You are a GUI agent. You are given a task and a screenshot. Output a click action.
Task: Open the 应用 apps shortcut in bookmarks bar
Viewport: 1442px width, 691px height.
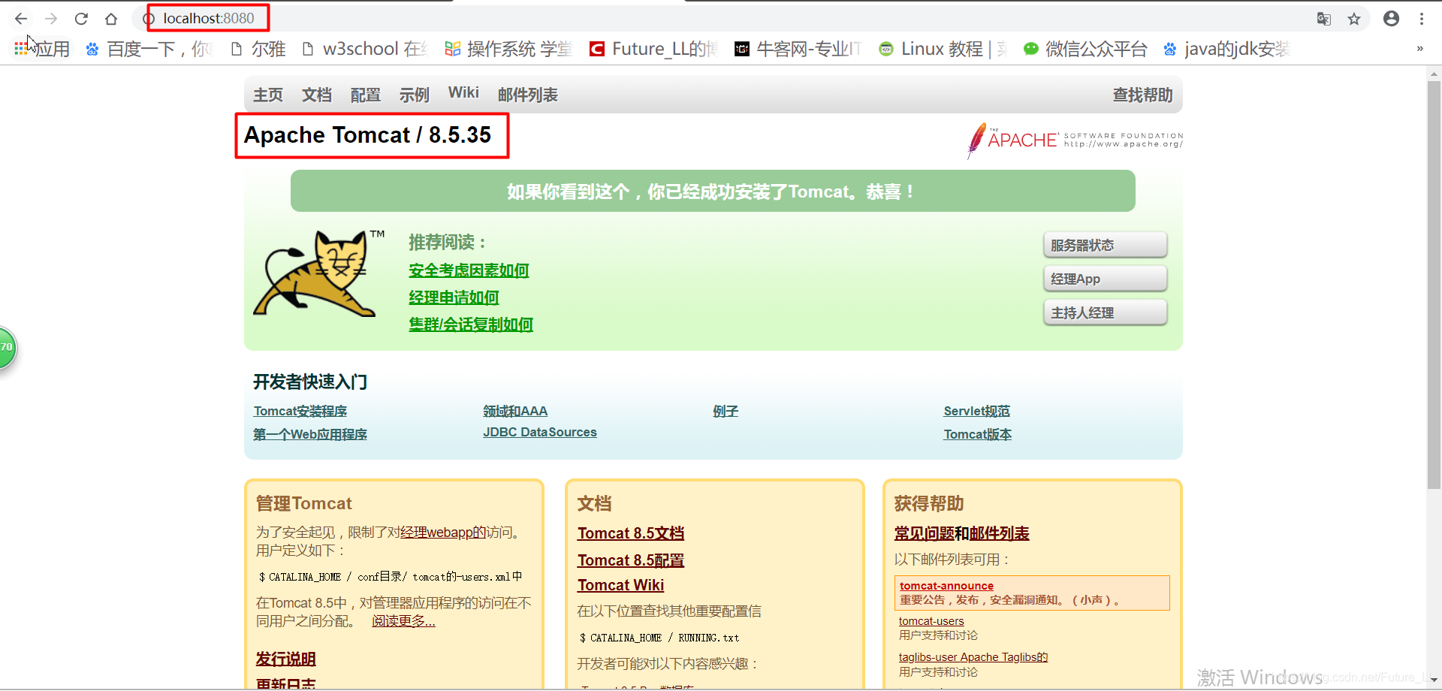[x=41, y=49]
